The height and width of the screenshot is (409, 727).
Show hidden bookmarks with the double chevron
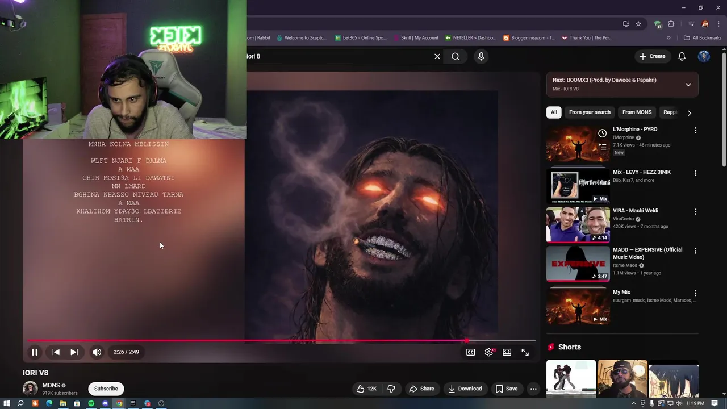click(x=668, y=38)
